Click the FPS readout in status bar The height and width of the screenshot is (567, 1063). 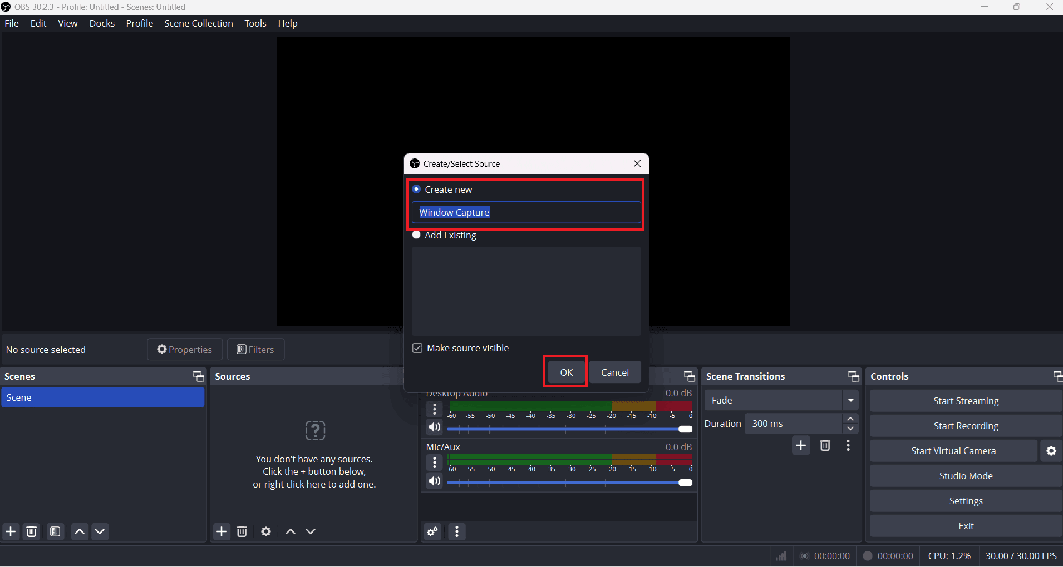(1021, 556)
